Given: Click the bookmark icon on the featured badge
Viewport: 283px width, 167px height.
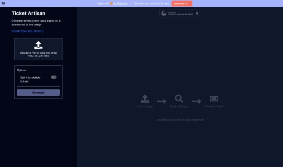Looking at the screenshot, I should [197, 13].
